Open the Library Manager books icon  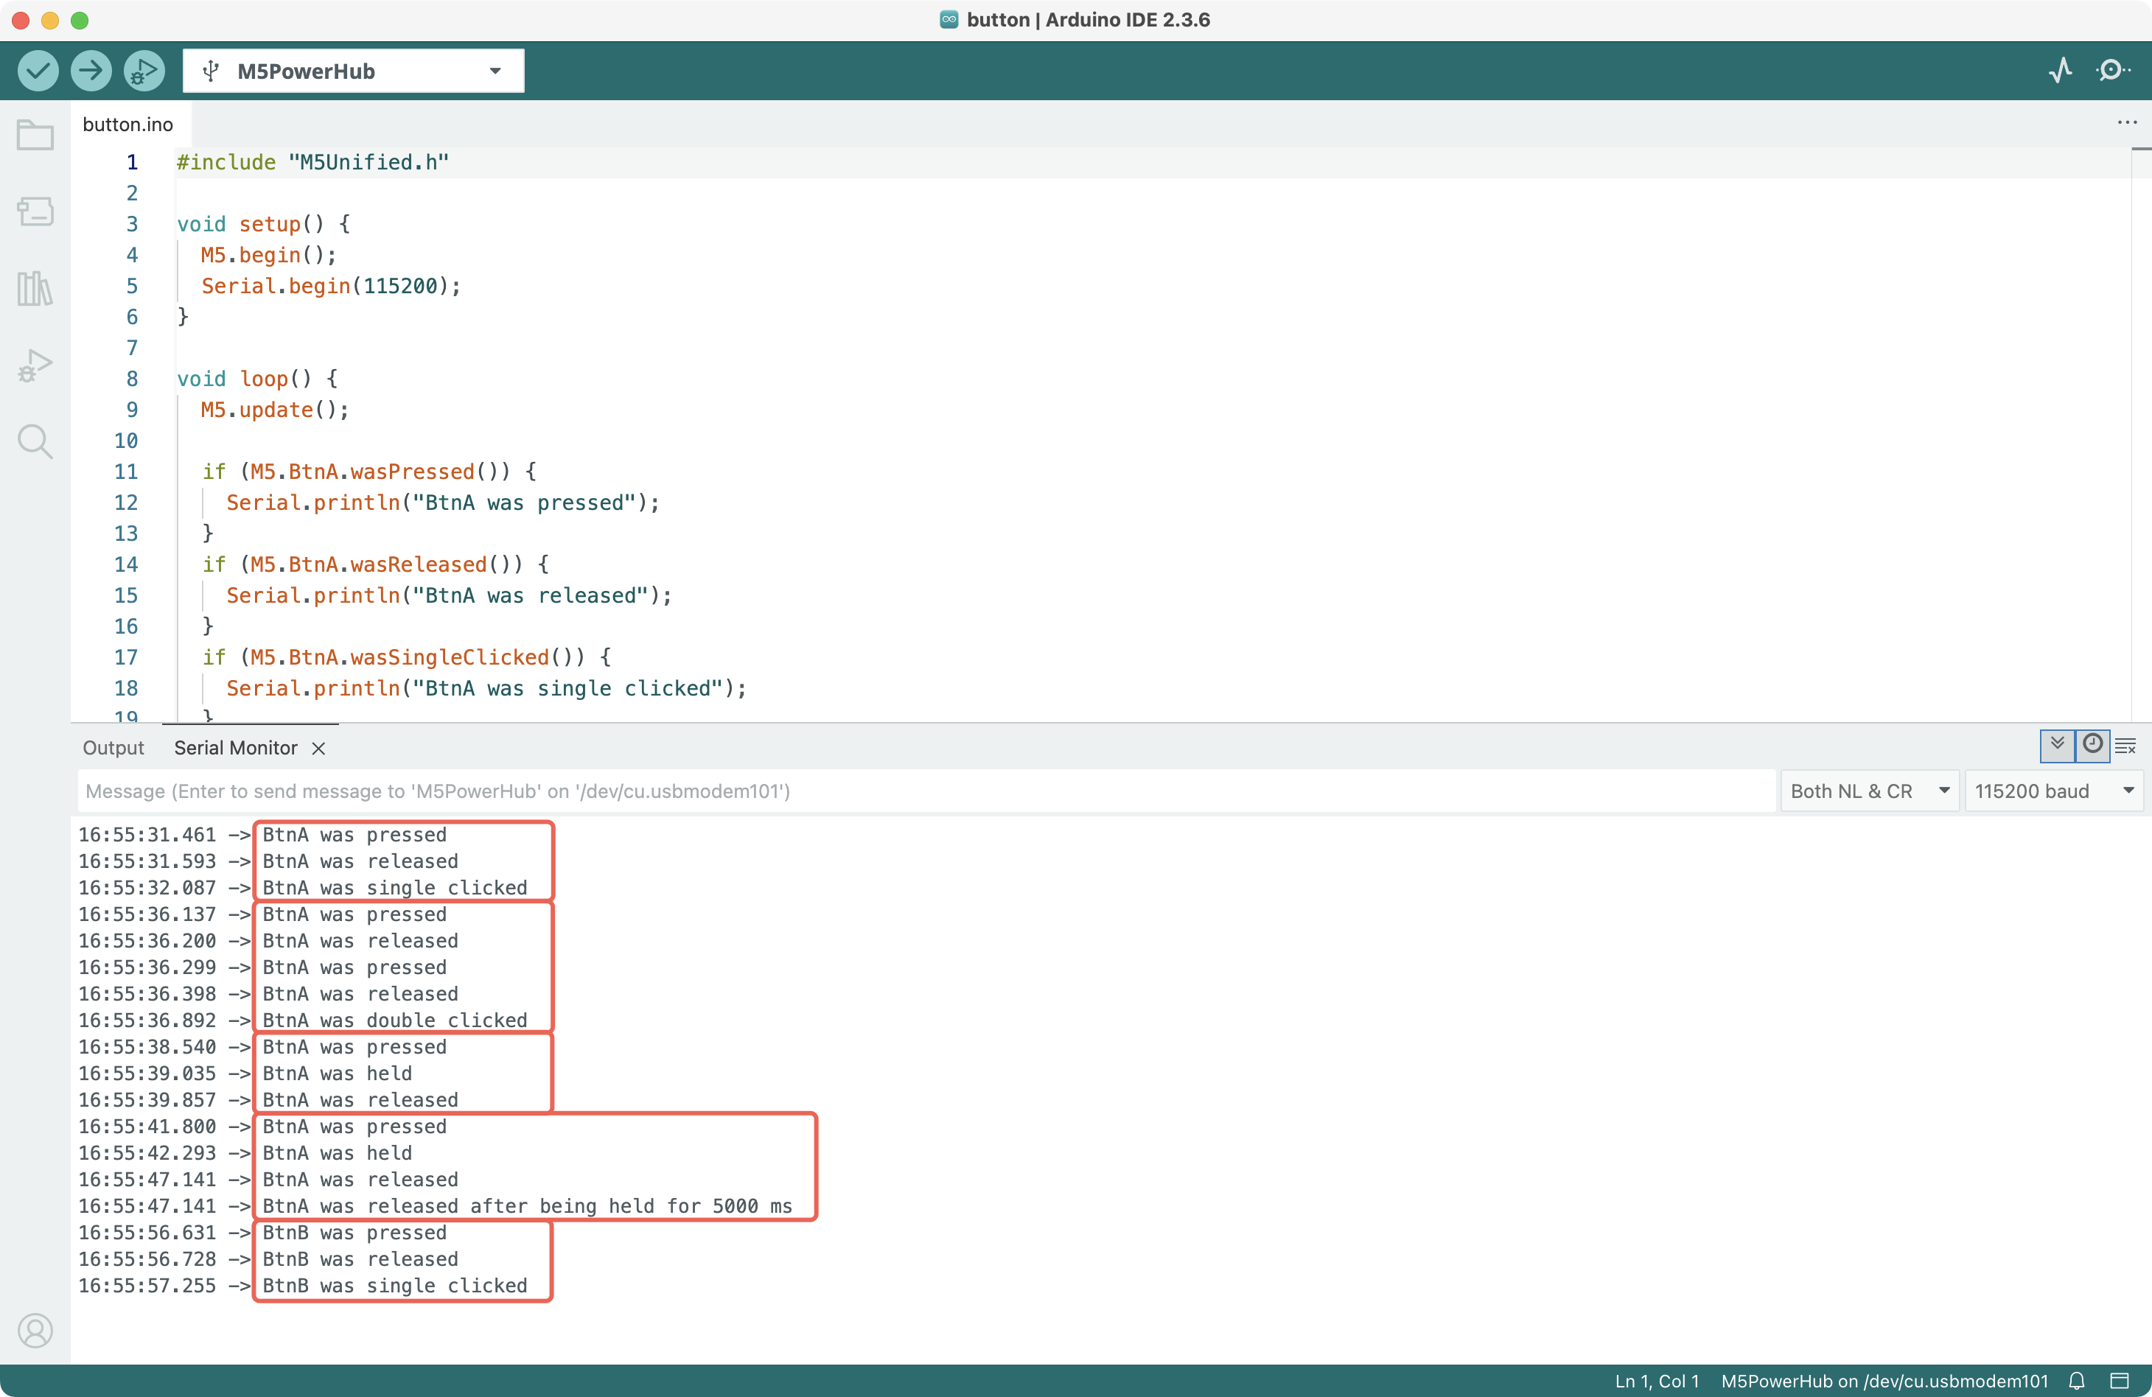35,288
